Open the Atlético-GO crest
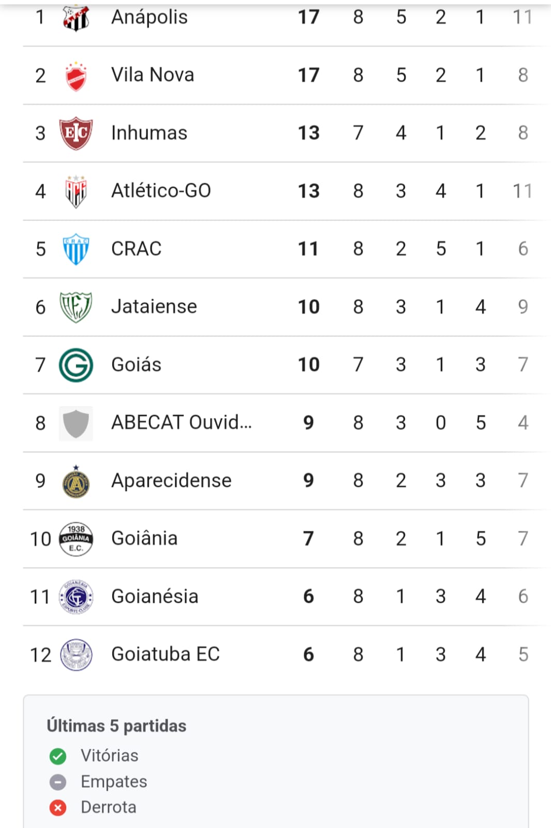 [76, 191]
